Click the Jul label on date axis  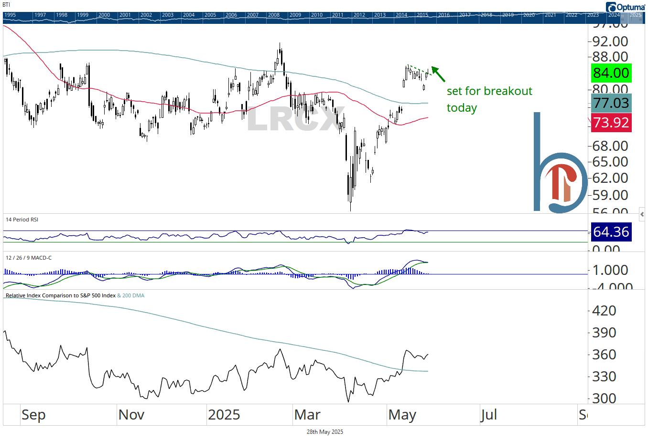pyautogui.click(x=489, y=415)
